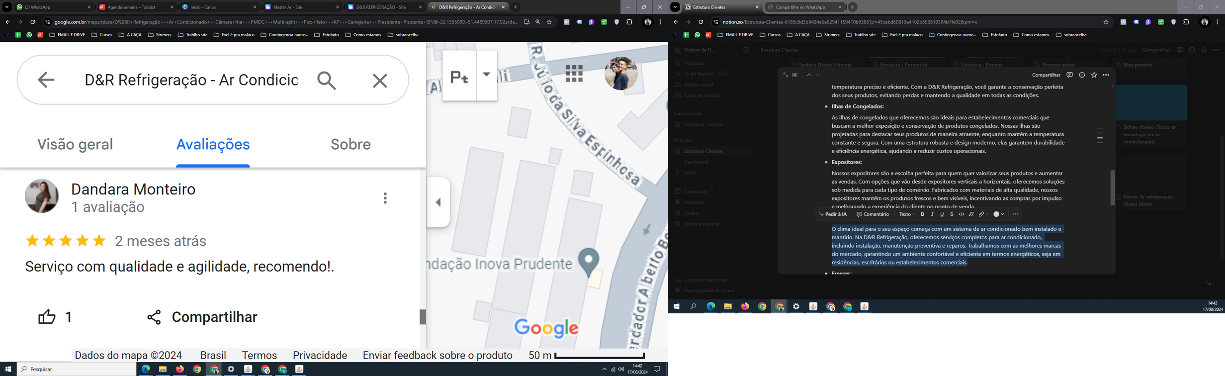Open review options three-dot menu

(385, 198)
